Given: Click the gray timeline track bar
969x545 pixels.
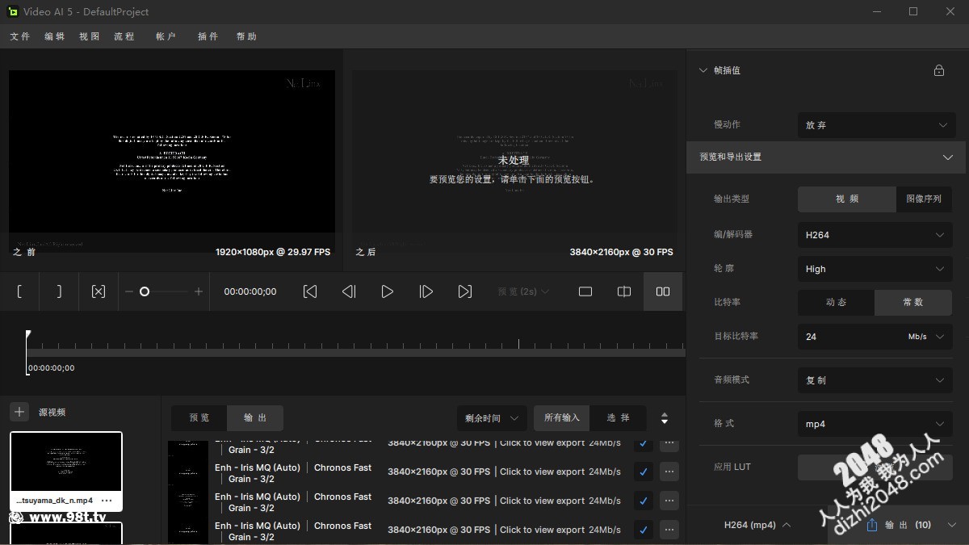Looking at the screenshot, I should tap(355, 353).
